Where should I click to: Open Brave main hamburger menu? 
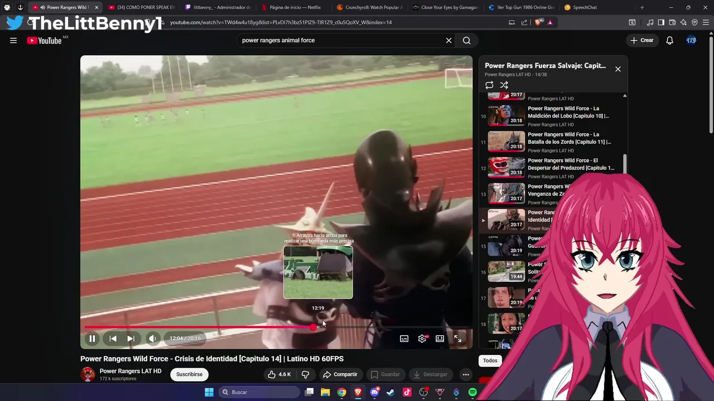click(x=706, y=22)
